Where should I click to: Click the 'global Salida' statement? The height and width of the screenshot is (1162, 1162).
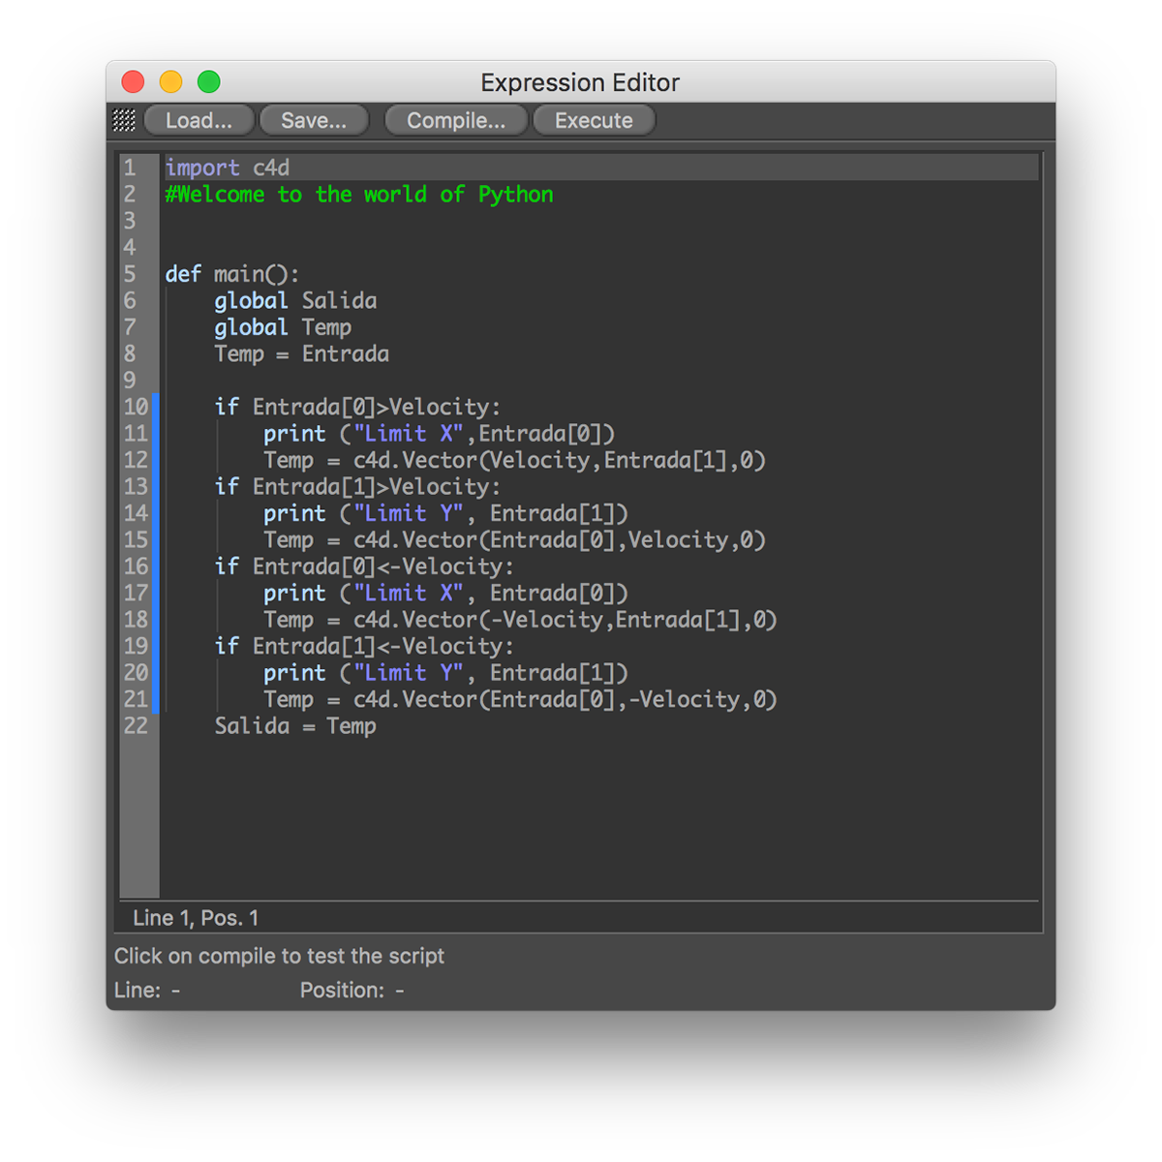[295, 301]
